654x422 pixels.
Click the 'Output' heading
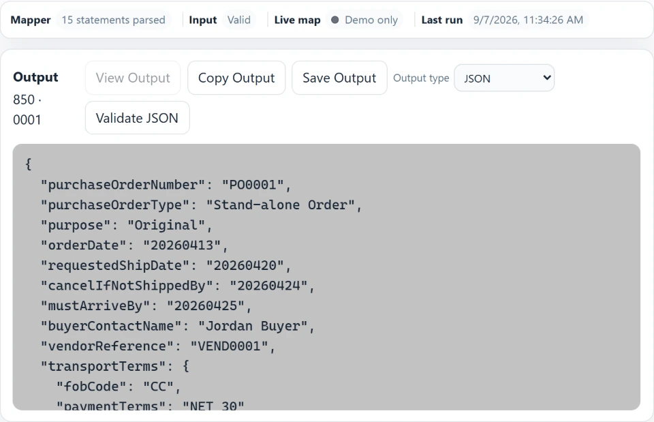pyautogui.click(x=35, y=77)
